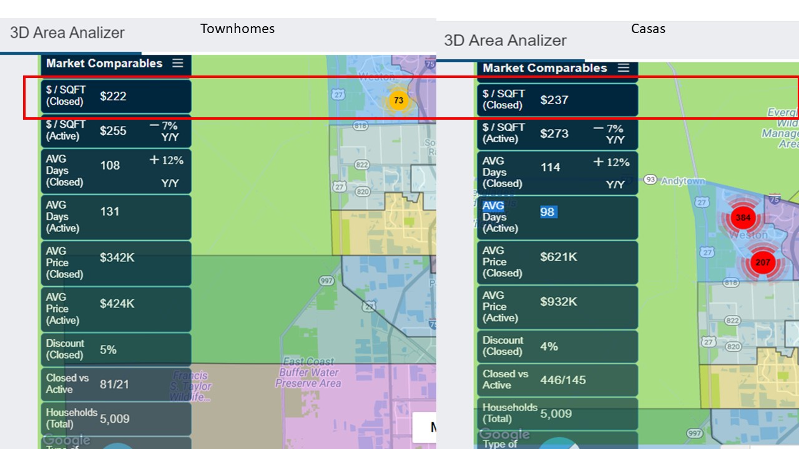Click the Casas $/SQFT (Closed) $237 row
Viewport: 799px width, 449px height.
pyautogui.click(x=557, y=100)
